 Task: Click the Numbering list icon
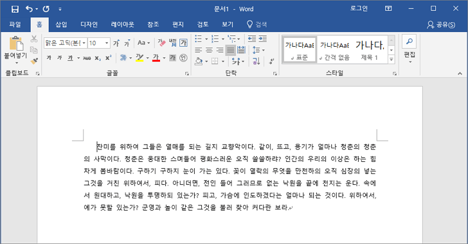(x=215, y=39)
